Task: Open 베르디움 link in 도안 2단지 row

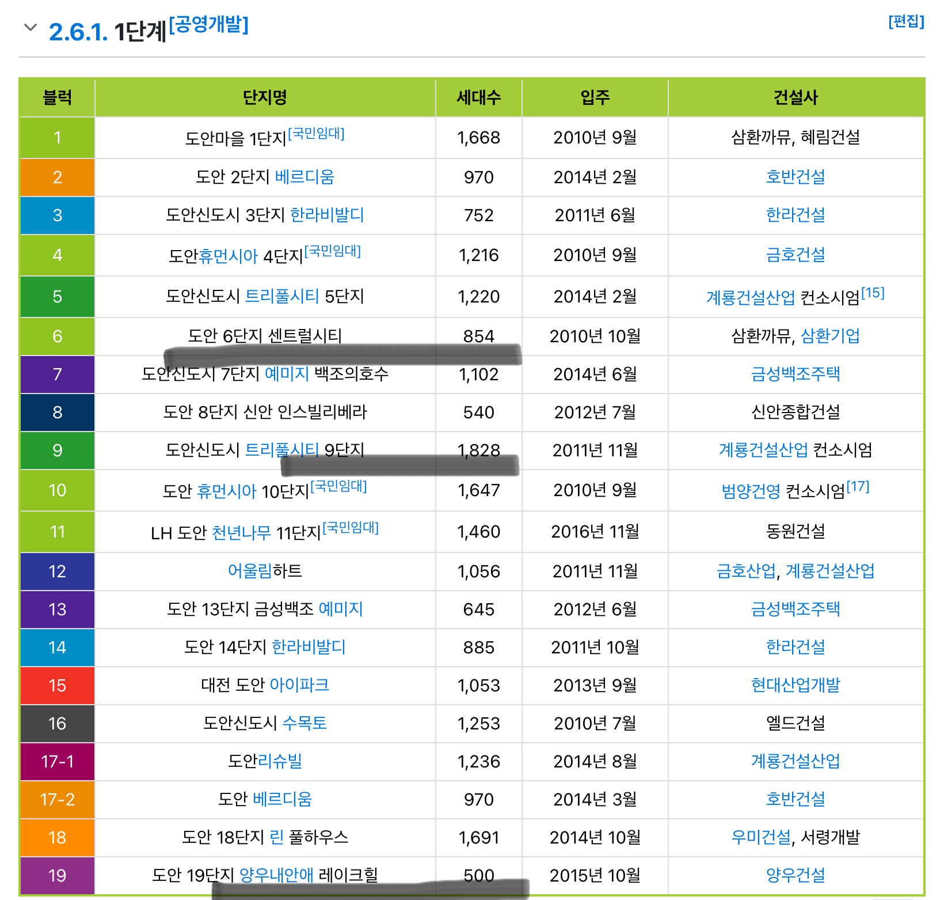Action: click(x=304, y=177)
